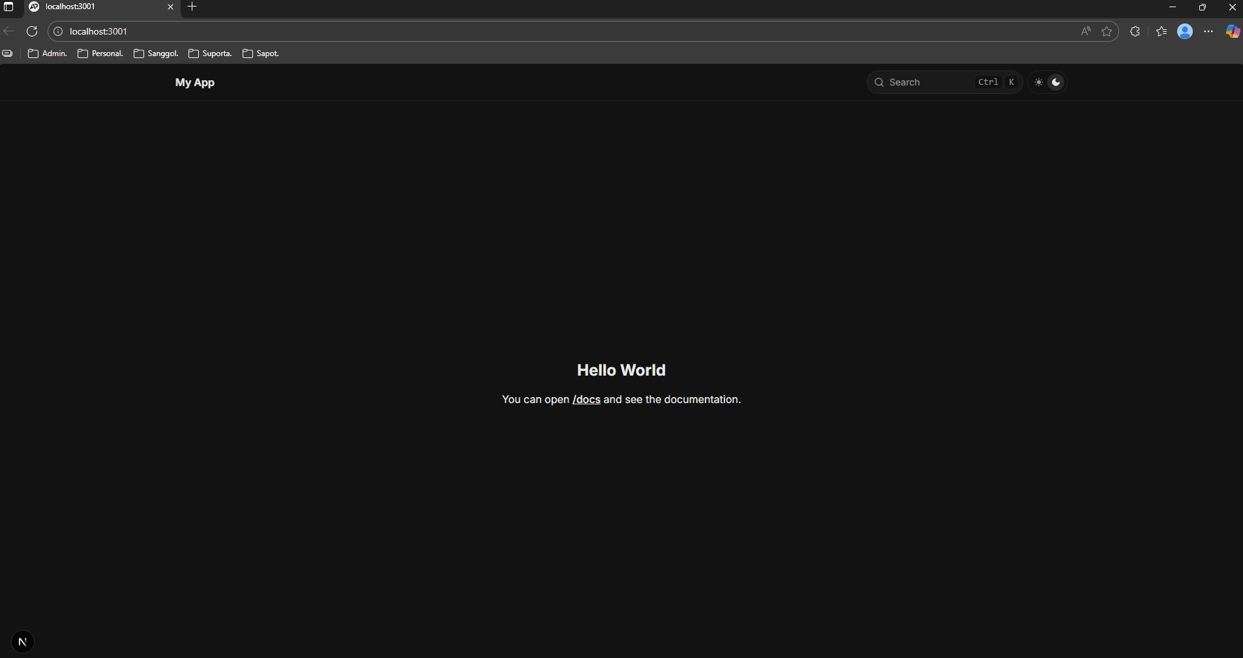Open the tab actions menu icon
This screenshot has width=1243, height=658.
point(8,7)
